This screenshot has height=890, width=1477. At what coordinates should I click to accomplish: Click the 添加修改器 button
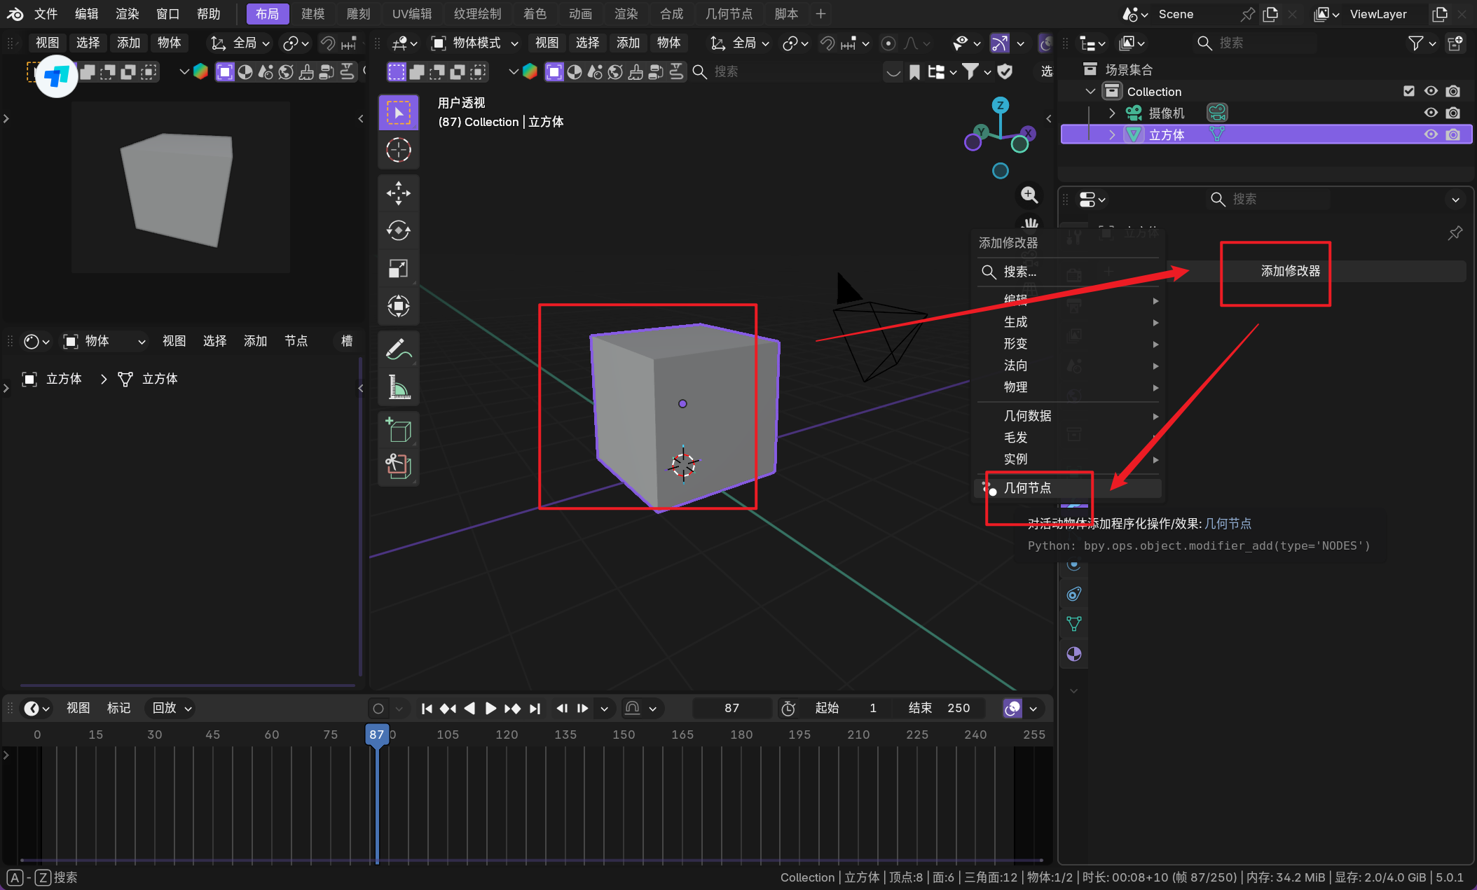click(1290, 271)
